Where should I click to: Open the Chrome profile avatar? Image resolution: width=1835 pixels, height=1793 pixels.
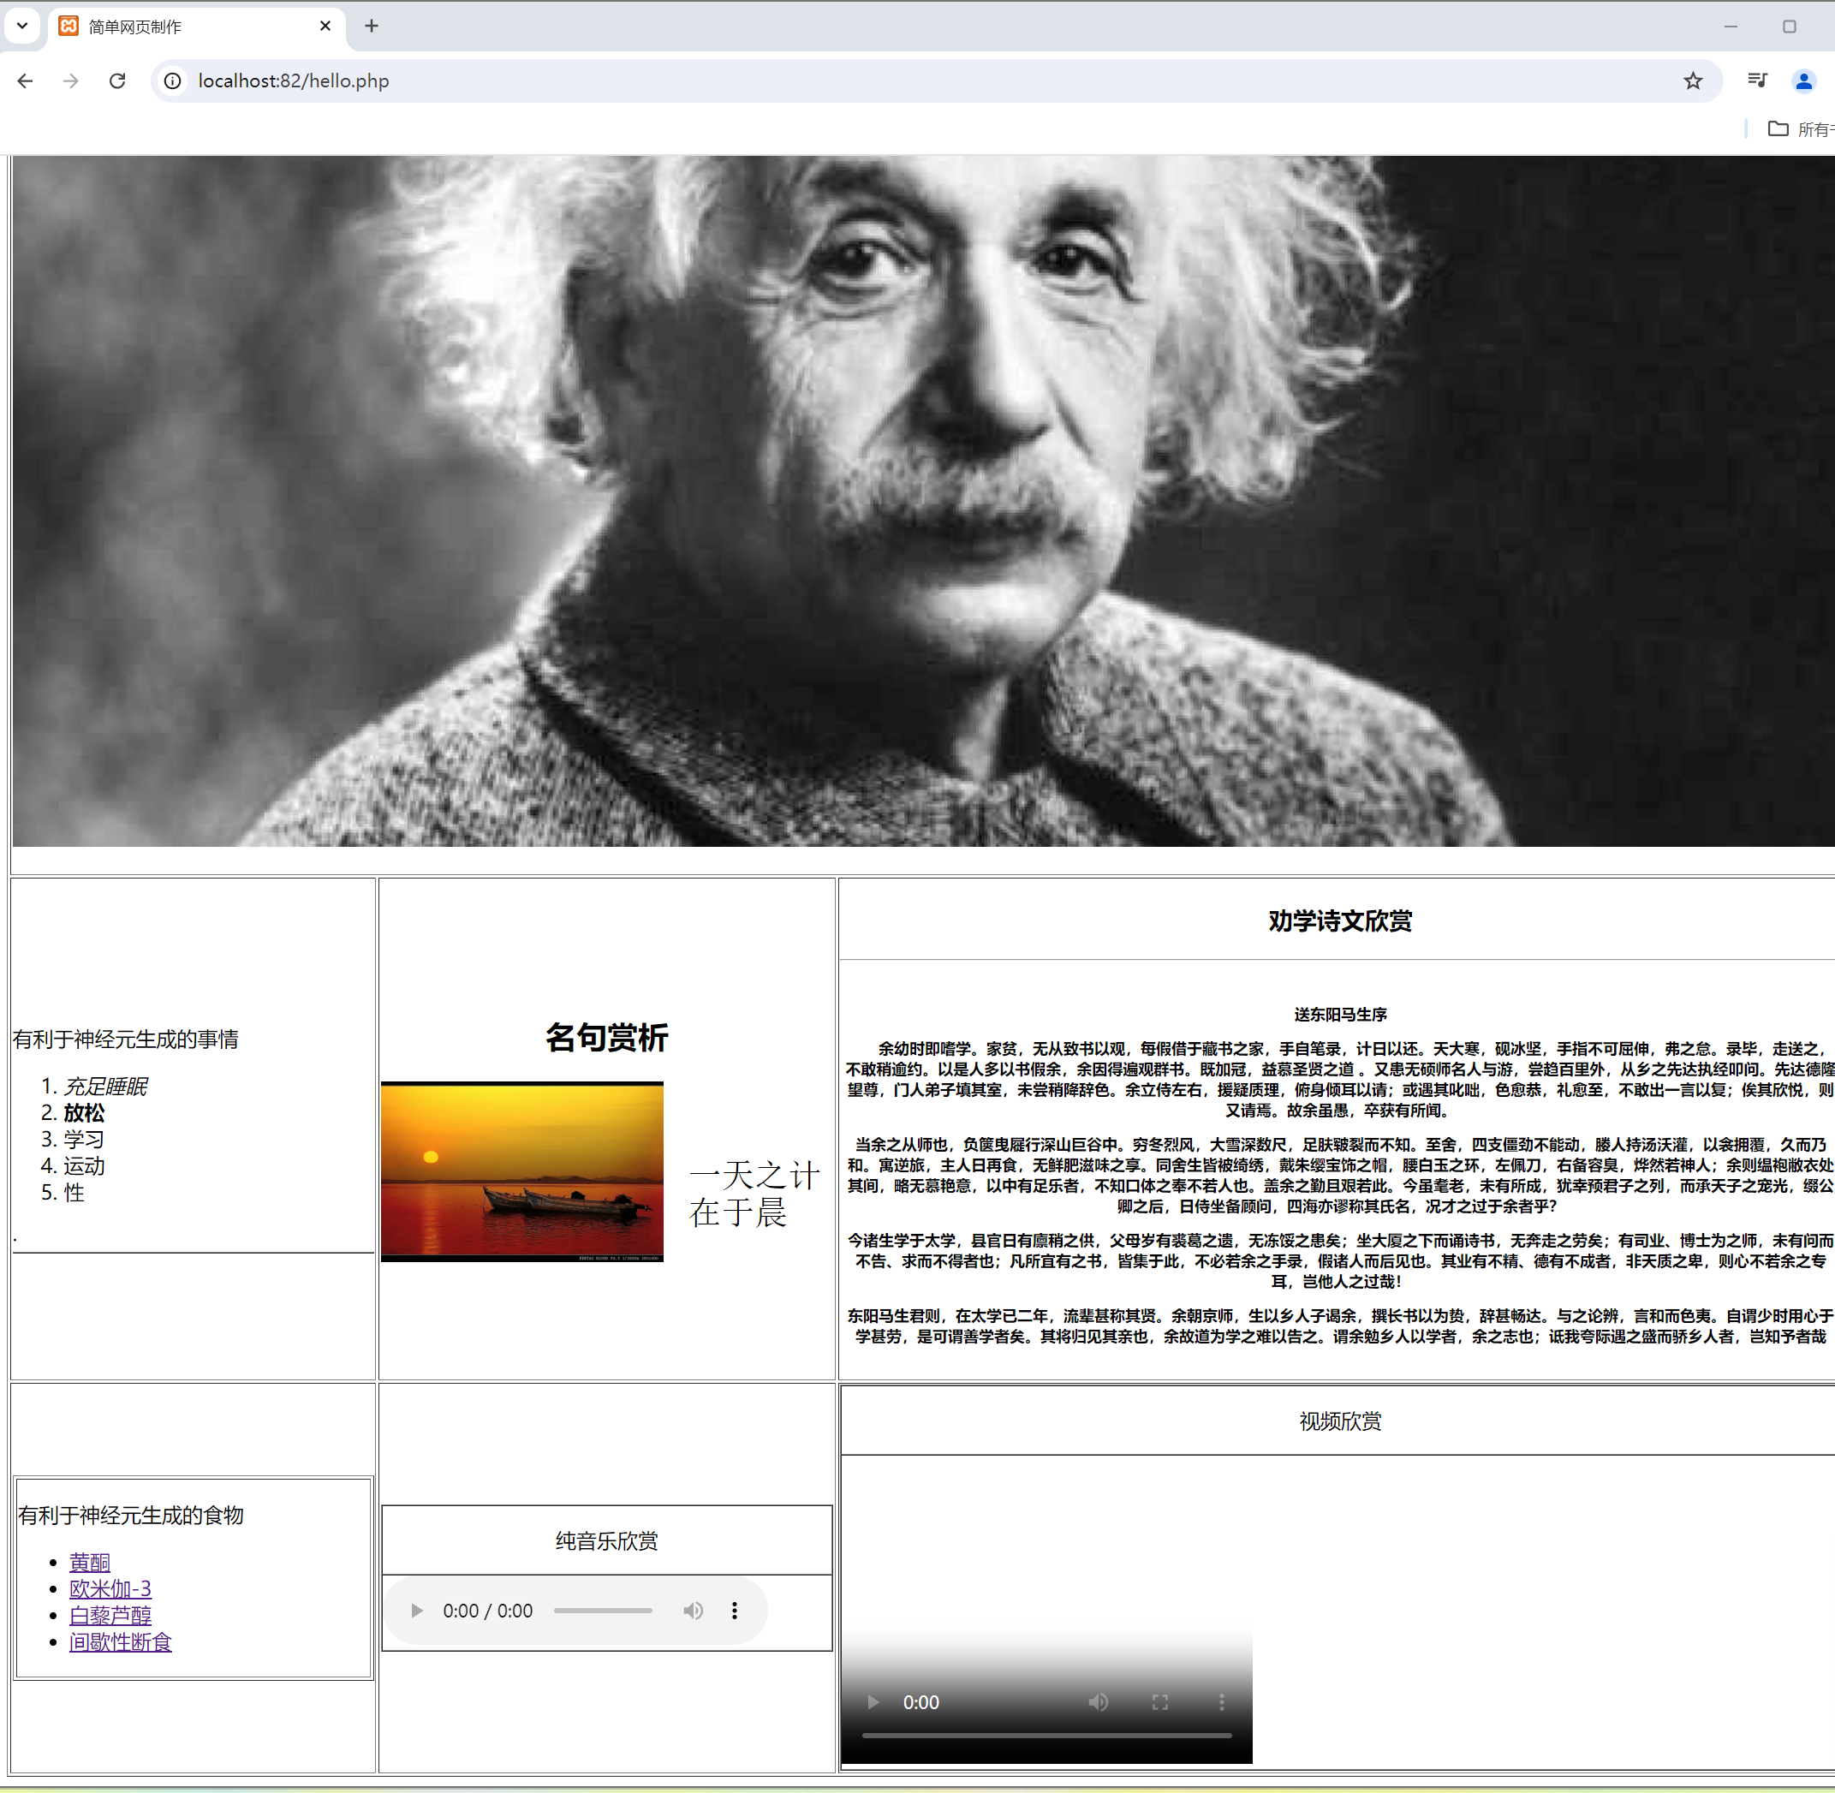[1803, 81]
